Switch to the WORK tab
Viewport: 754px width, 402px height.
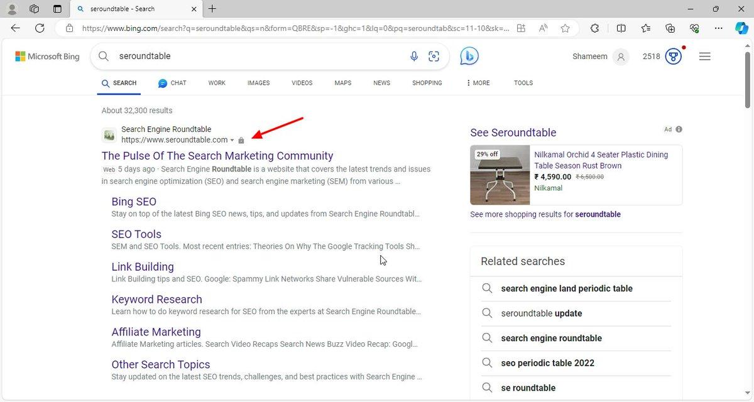pyautogui.click(x=217, y=83)
